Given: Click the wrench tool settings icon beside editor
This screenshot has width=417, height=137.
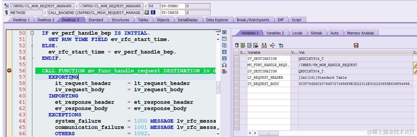Looking at the screenshot, I should coord(224,71).
